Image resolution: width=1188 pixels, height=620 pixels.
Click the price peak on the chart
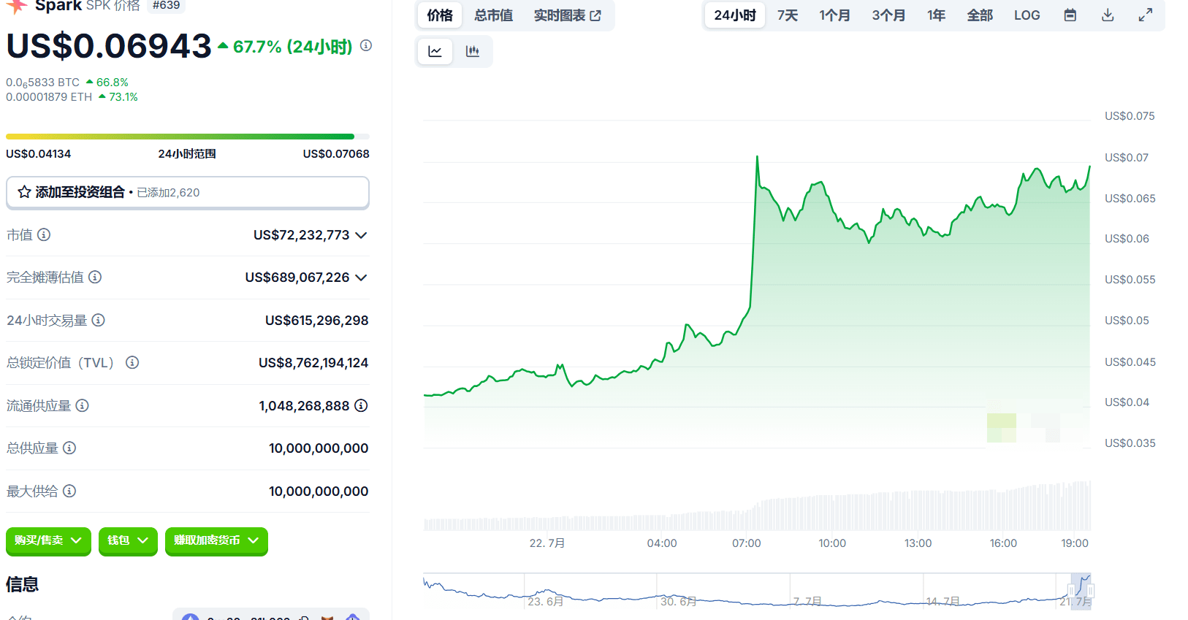pyautogui.click(x=757, y=156)
